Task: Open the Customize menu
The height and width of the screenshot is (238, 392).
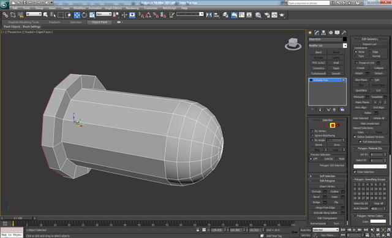Action: point(151,8)
